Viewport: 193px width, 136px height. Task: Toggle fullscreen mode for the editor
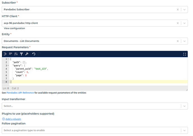click(185, 54)
